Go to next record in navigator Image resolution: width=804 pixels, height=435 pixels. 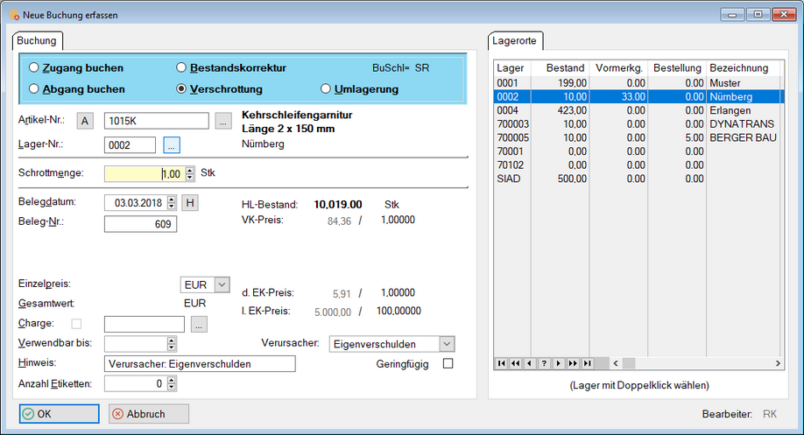558,363
